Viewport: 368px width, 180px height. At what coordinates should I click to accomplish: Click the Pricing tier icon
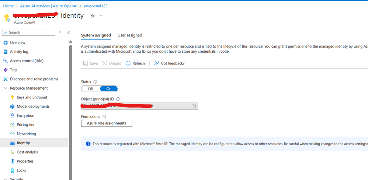13,125
